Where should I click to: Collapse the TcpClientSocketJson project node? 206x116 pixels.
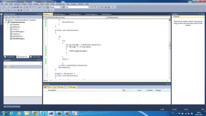5,22
